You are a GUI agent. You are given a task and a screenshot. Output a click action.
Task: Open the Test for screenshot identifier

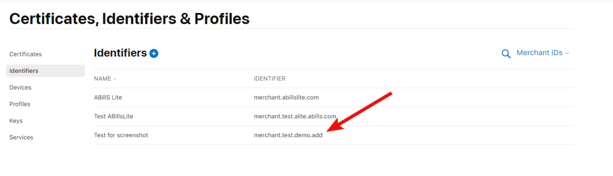[121, 135]
